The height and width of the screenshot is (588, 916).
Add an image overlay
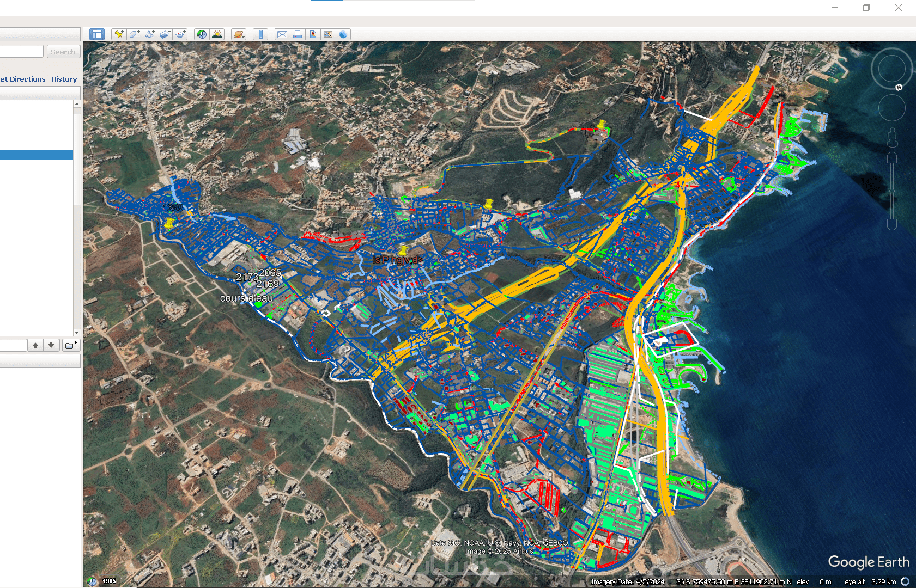pos(165,34)
